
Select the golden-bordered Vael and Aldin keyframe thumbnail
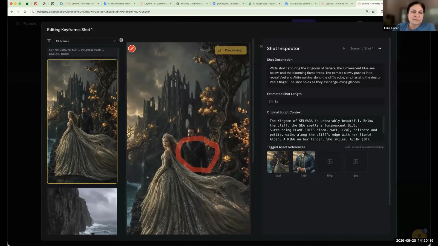tap(82, 121)
